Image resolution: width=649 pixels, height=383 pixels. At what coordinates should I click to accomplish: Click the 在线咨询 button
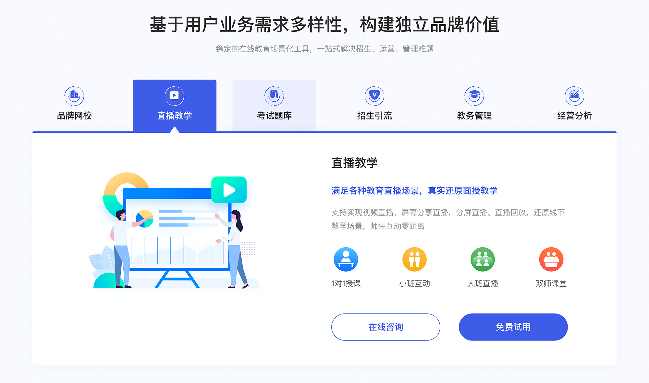click(x=386, y=327)
